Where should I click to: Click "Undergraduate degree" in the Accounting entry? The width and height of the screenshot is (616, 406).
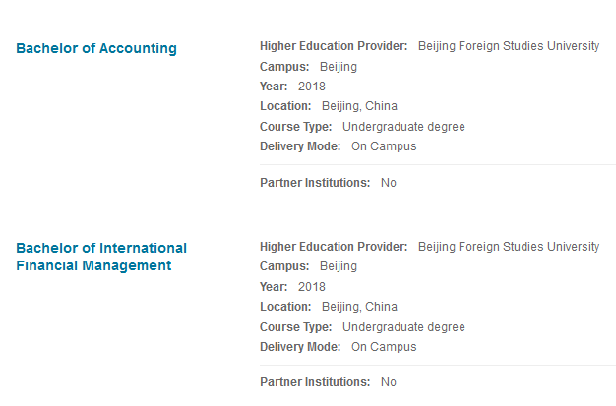403,127
